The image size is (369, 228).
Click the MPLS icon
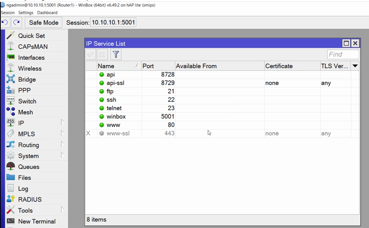tap(10, 134)
